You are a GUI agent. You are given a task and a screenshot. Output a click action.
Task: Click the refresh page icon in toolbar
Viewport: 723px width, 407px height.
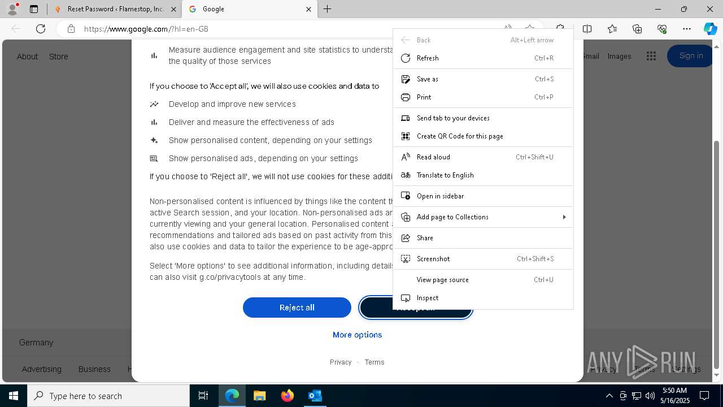(41, 29)
